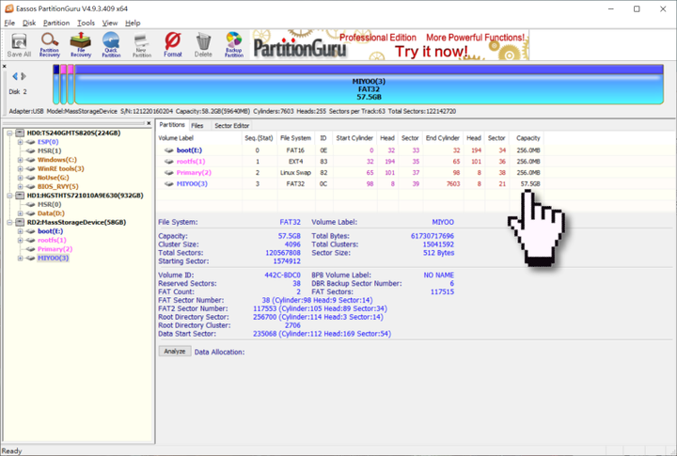Expand the WinRE tools(3) node
Screen dimensions: 677x456
(x=20, y=169)
